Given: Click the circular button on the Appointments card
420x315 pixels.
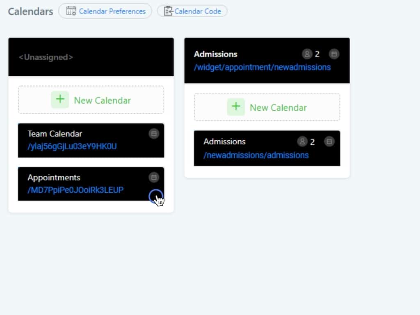Looking at the screenshot, I should pyautogui.click(x=155, y=196).
